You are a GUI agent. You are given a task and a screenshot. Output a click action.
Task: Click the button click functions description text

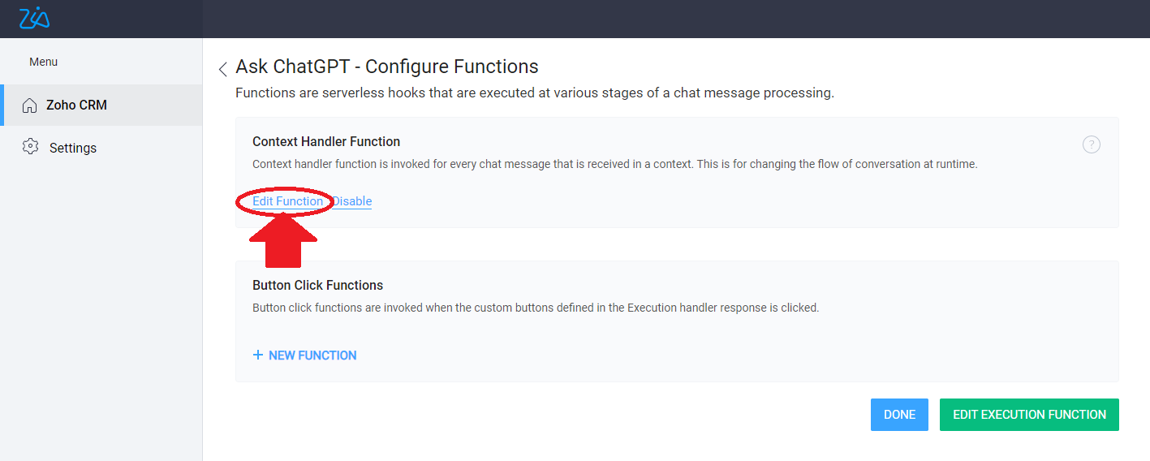pyautogui.click(x=536, y=308)
